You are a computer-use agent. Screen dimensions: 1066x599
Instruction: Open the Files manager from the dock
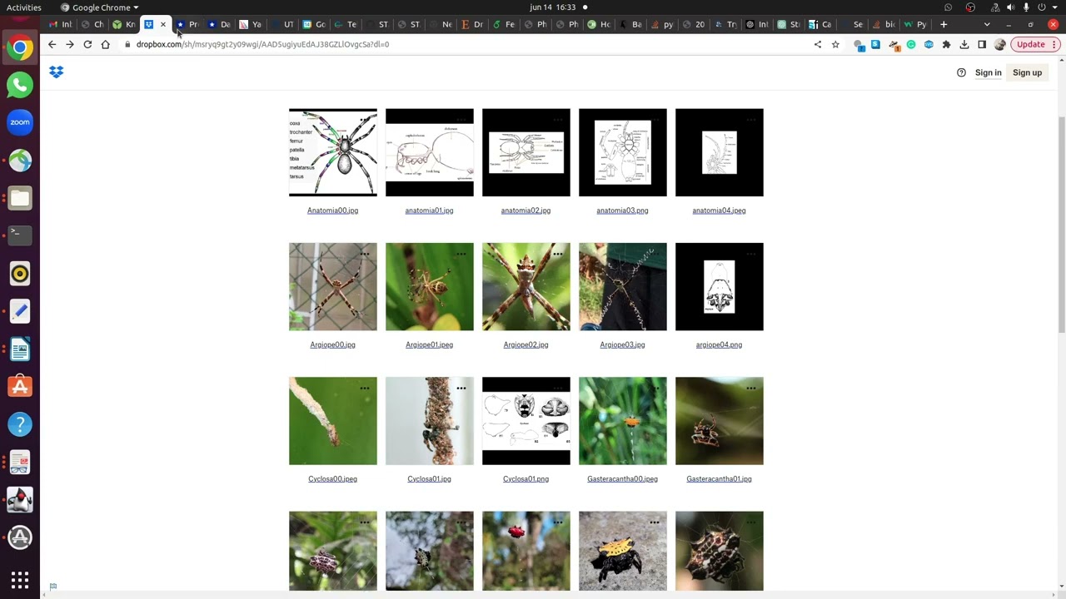[x=20, y=198]
